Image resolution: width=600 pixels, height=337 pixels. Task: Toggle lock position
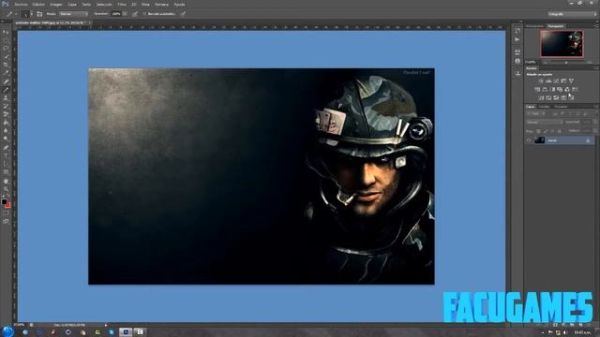pos(552,131)
